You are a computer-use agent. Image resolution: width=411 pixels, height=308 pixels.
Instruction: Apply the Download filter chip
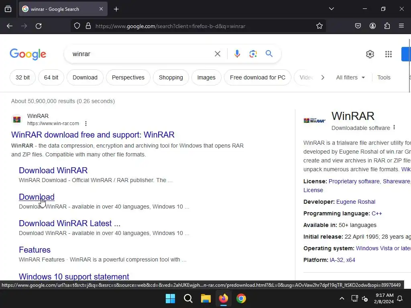(x=85, y=77)
